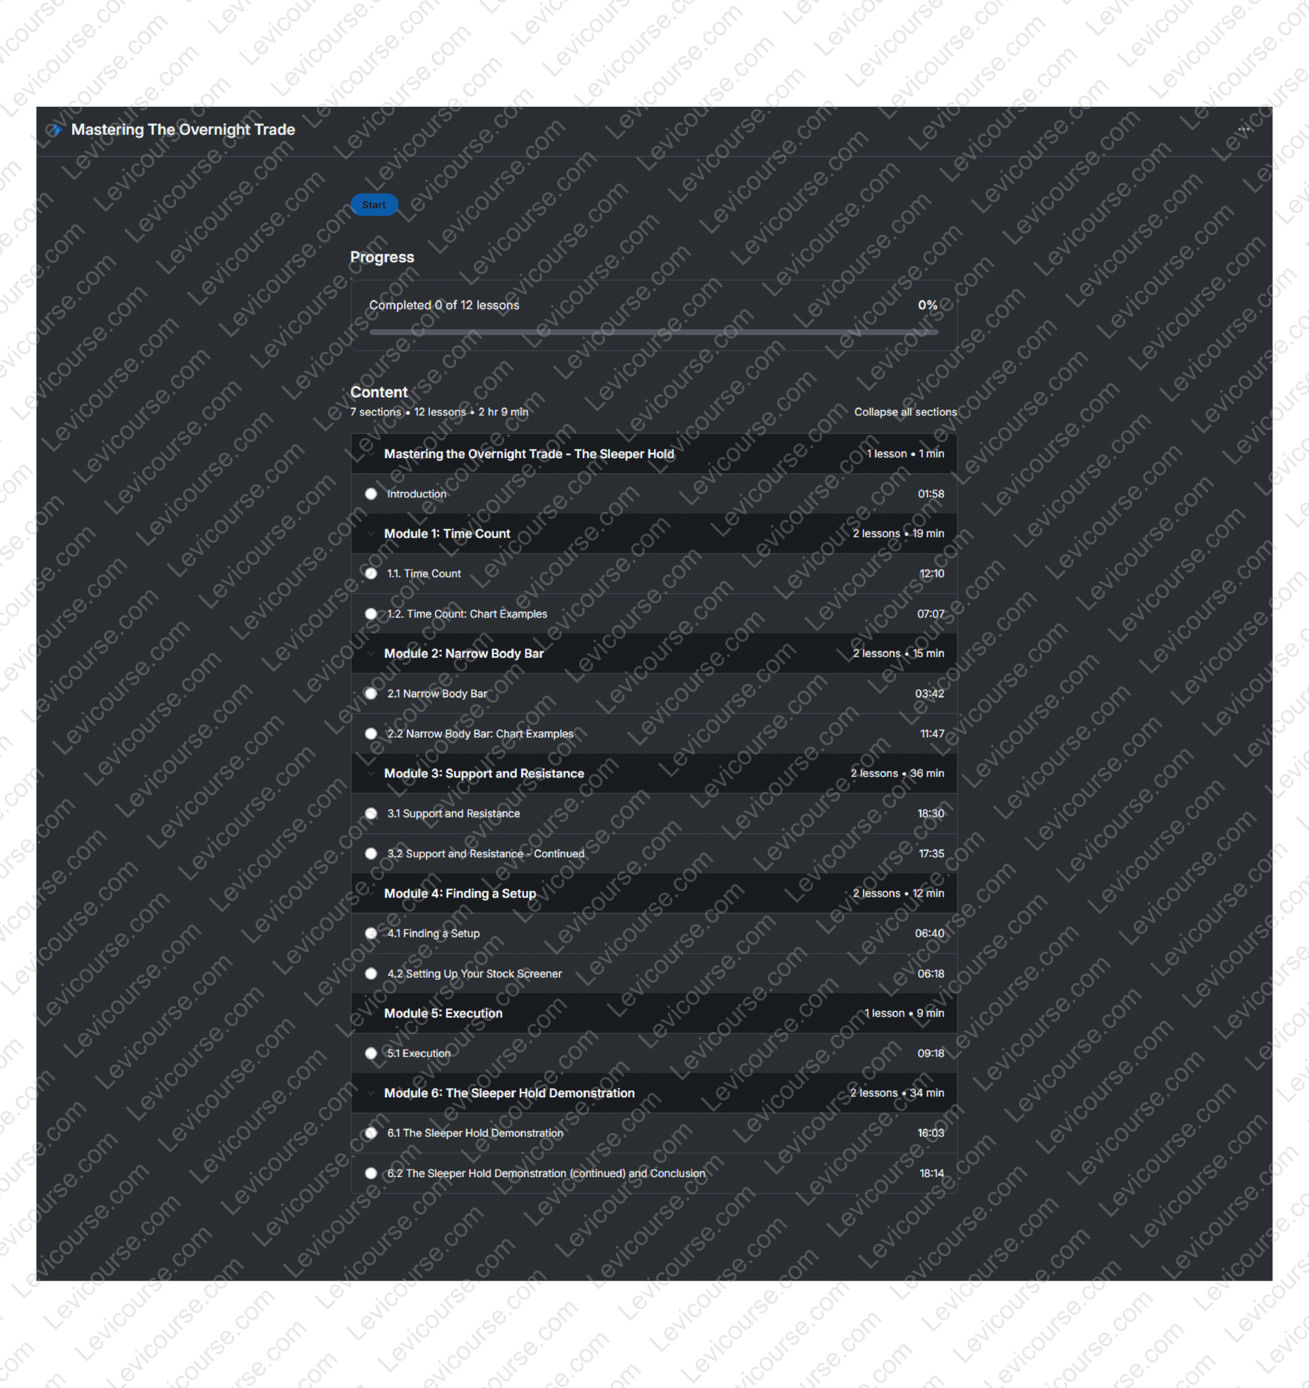The image size is (1309, 1388).
Task: Collapse Module 1: Time Count section chevron
Action: (370, 534)
